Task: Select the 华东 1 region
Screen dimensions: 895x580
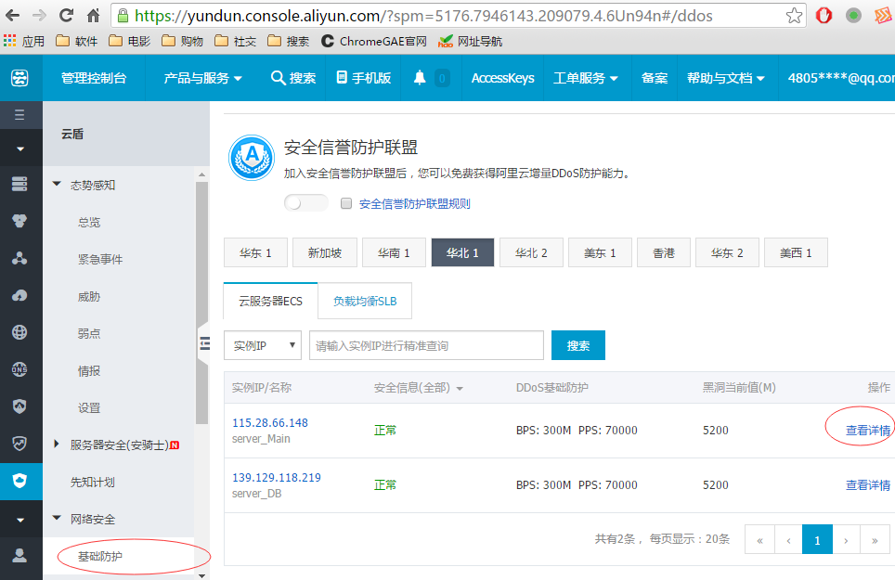Action: (255, 252)
